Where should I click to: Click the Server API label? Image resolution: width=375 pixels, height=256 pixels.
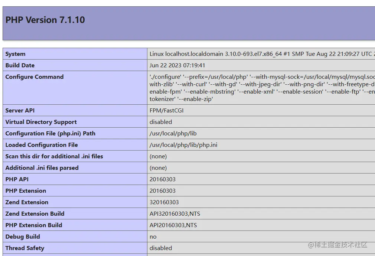(x=20, y=111)
